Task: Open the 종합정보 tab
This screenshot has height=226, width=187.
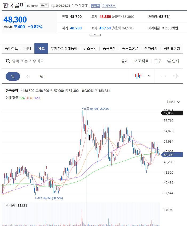Action: (11, 48)
